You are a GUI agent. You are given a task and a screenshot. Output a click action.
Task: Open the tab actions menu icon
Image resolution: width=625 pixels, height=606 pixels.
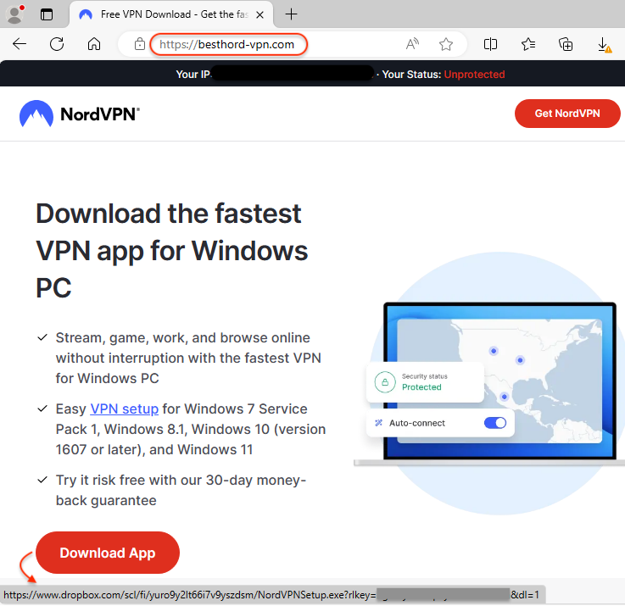click(47, 14)
